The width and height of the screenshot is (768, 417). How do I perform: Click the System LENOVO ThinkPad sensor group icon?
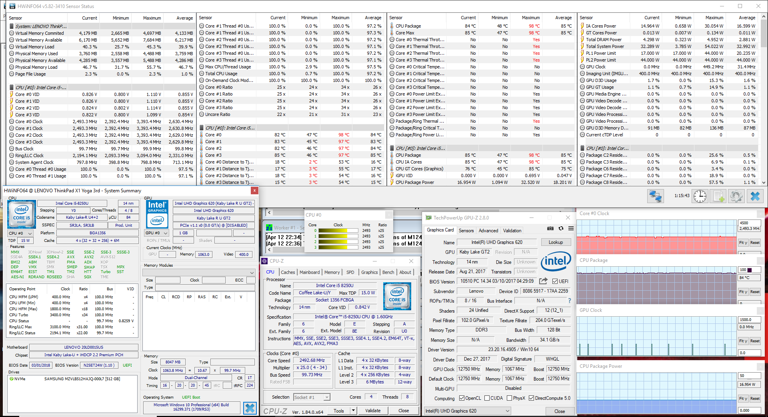12,26
